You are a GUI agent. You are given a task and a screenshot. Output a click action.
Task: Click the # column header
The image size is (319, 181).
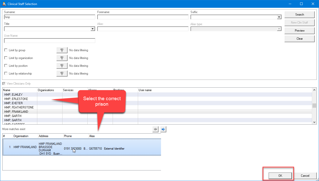pos(8,136)
